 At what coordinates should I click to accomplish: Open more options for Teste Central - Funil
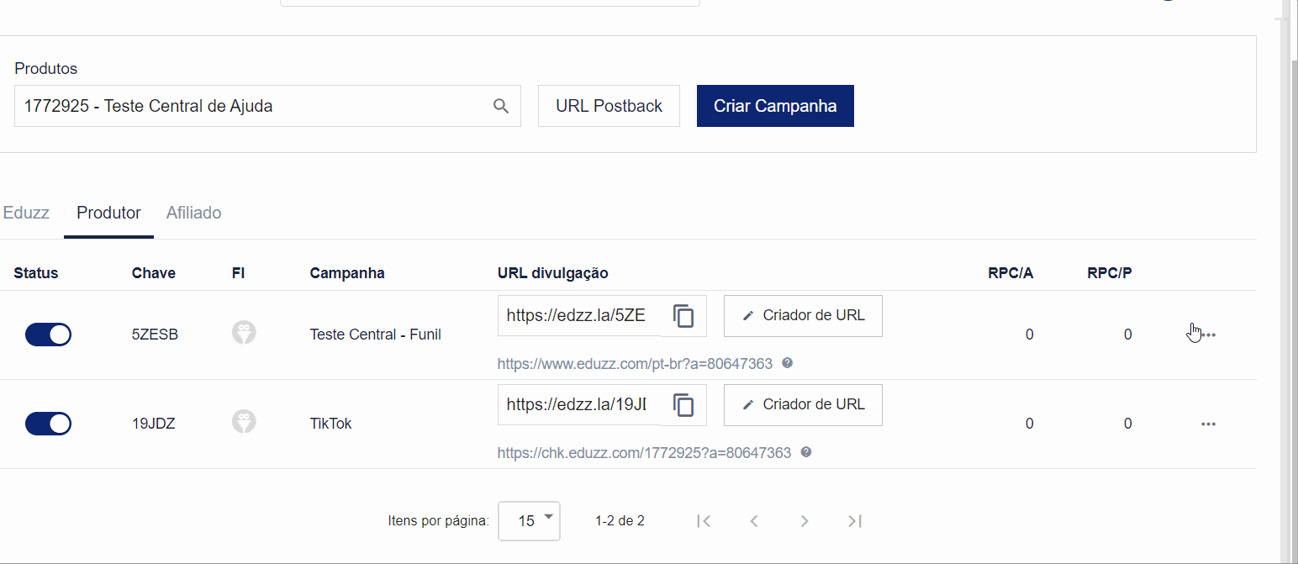1209,335
